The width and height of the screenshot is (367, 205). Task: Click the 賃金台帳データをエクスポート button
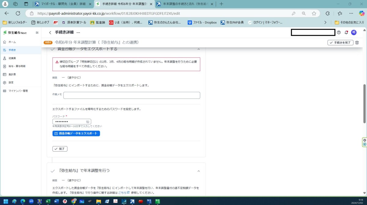(76, 133)
